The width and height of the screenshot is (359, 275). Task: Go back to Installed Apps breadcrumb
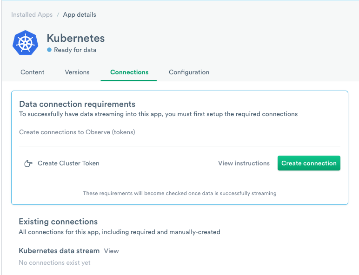[x=32, y=15]
